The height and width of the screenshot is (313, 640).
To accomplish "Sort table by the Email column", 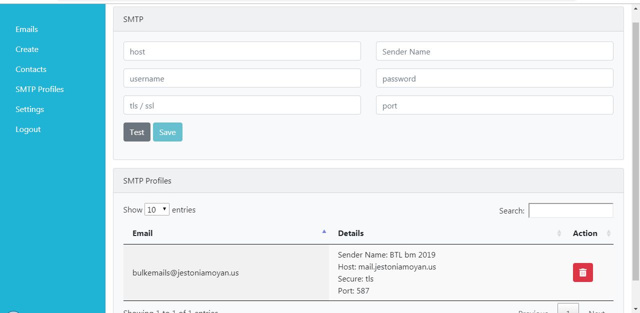I will tap(226, 233).
